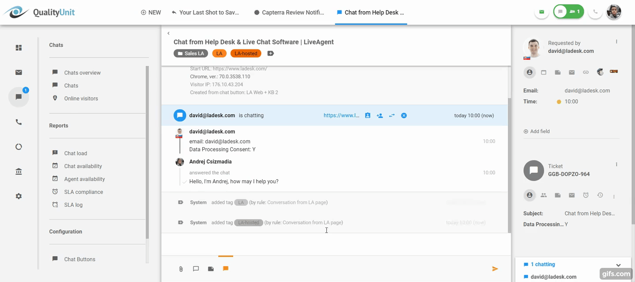Click the Sales LA department tag
635x282 pixels.
tap(190, 53)
